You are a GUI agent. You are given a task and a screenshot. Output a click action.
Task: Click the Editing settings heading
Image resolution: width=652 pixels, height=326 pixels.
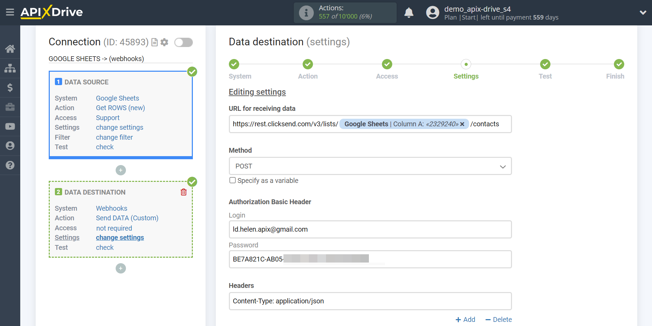pyautogui.click(x=257, y=92)
